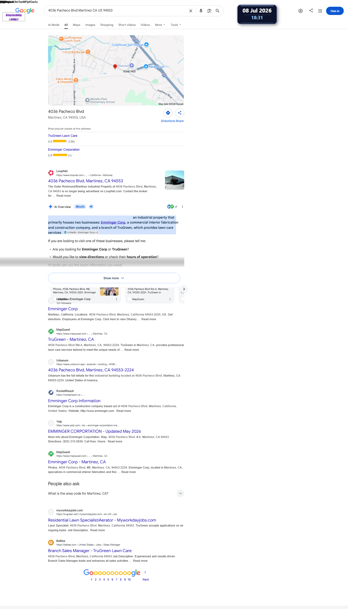Open LoopNet 4036 Pacheco Blvd result
This screenshot has height=609, width=352.
(85, 181)
